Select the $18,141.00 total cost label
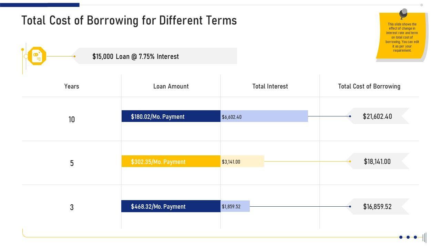This screenshot has width=441, height=248. (377, 162)
